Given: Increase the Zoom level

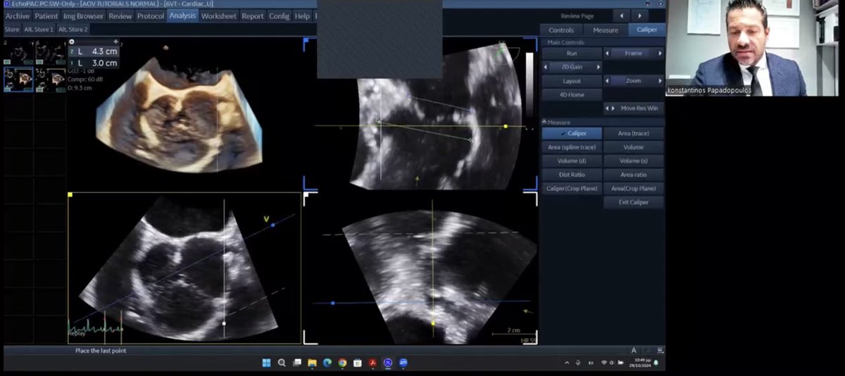Looking at the screenshot, I should pyautogui.click(x=660, y=81).
